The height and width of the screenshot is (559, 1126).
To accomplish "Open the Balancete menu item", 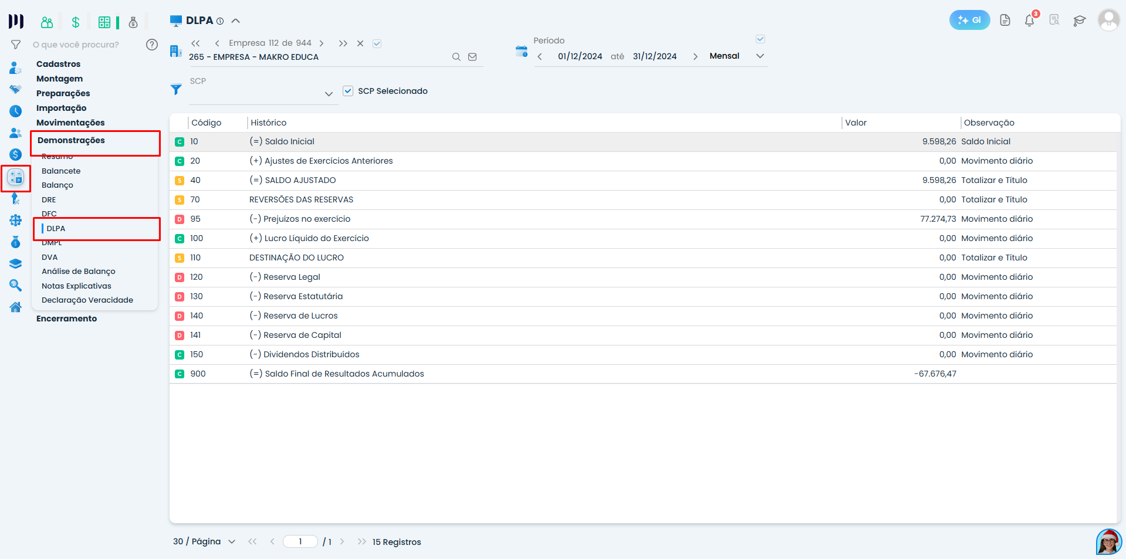I will [x=61, y=171].
